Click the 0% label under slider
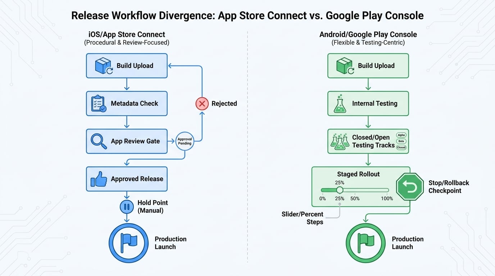Viewport: 495px width, 276px height. 323,198
